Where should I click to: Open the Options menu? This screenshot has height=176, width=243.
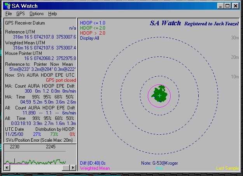tap(37, 14)
